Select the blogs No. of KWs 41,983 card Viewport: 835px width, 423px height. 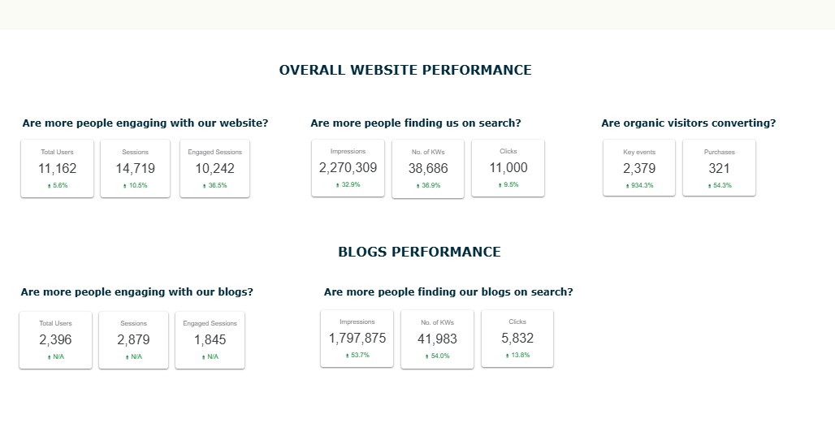pyautogui.click(x=437, y=339)
